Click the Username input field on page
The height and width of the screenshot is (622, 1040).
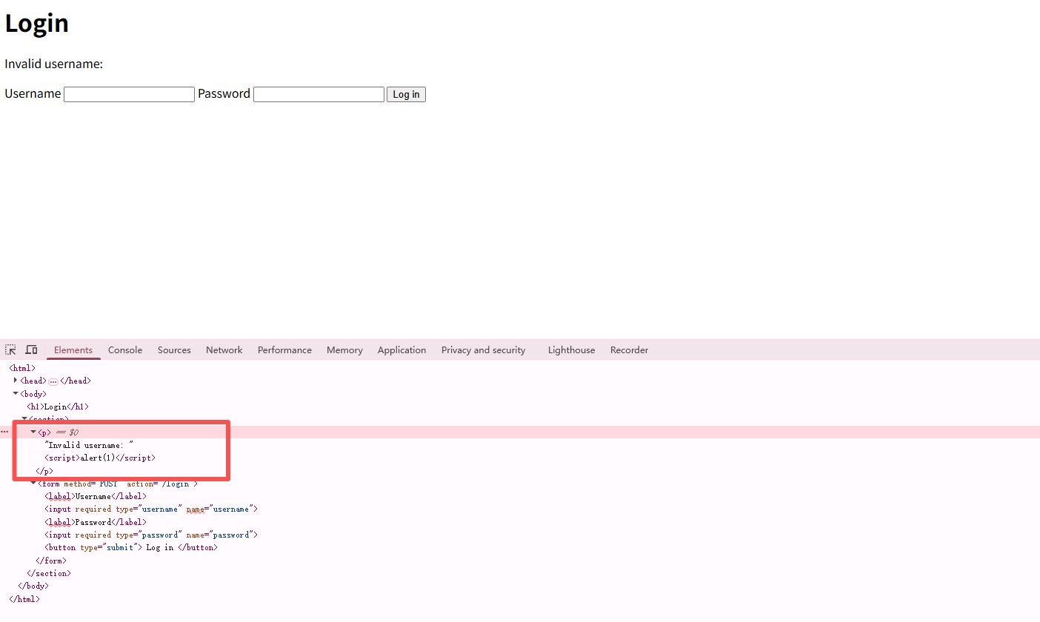(x=129, y=94)
